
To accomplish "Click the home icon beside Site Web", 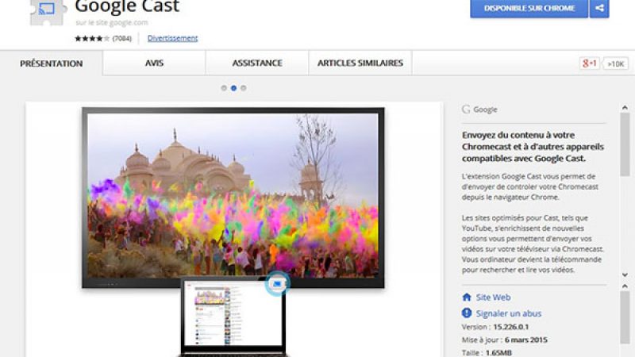I will pos(467,297).
